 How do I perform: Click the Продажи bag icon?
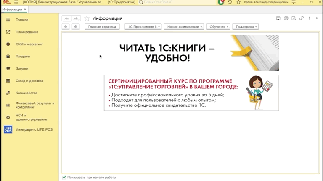(x=8, y=56)
